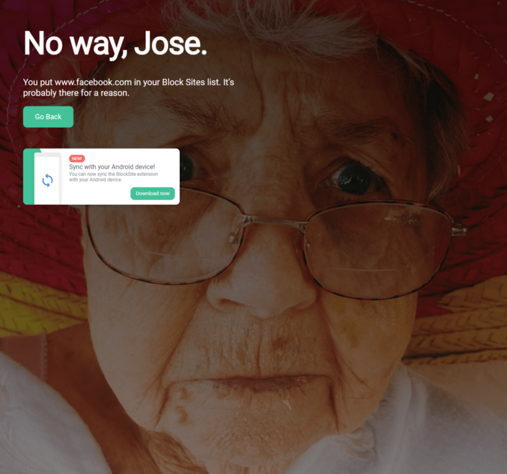Select the 'Sync with your Android device!' title
This screenshot has width=507, height=474.
pos(112,167)
